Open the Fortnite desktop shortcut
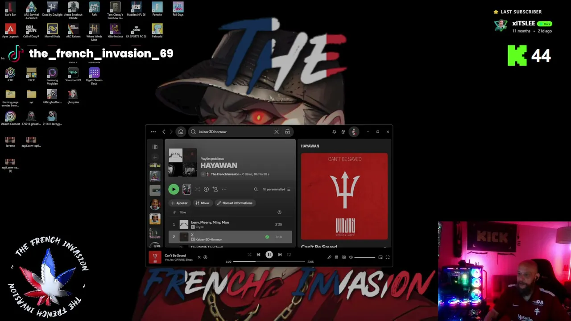 pos(157,9)
